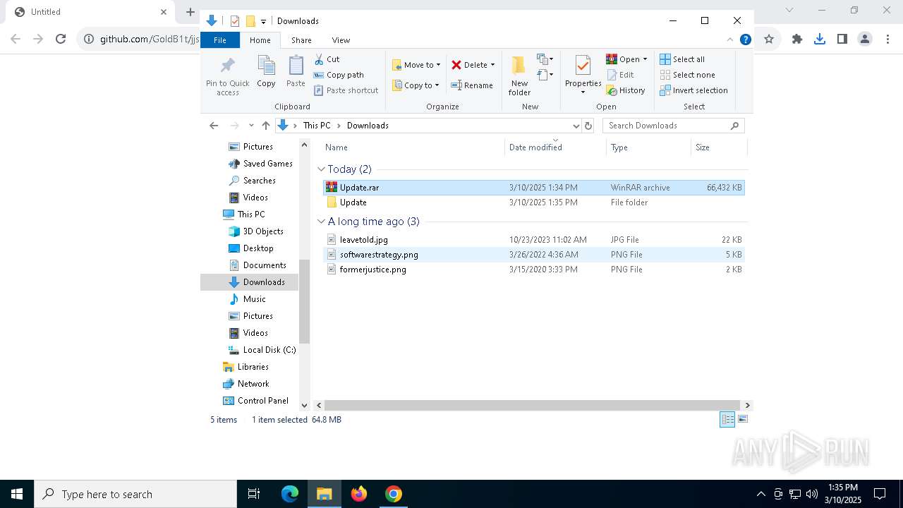Select the Home ribbon tab

click(x=260, y=40)
